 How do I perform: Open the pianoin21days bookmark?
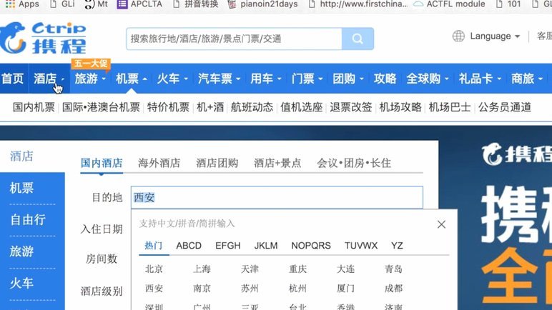point(262,4)
